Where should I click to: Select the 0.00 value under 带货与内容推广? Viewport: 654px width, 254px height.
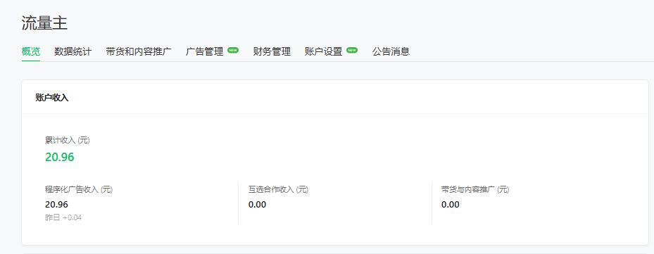click(x=451, y=204)
